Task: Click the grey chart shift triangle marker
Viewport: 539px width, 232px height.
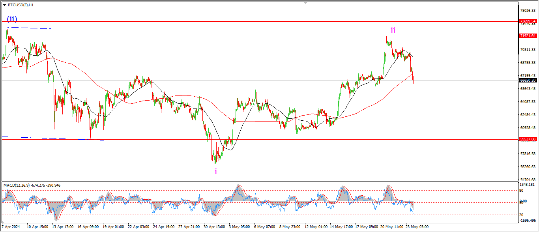Action: click(x=305, y=3)
